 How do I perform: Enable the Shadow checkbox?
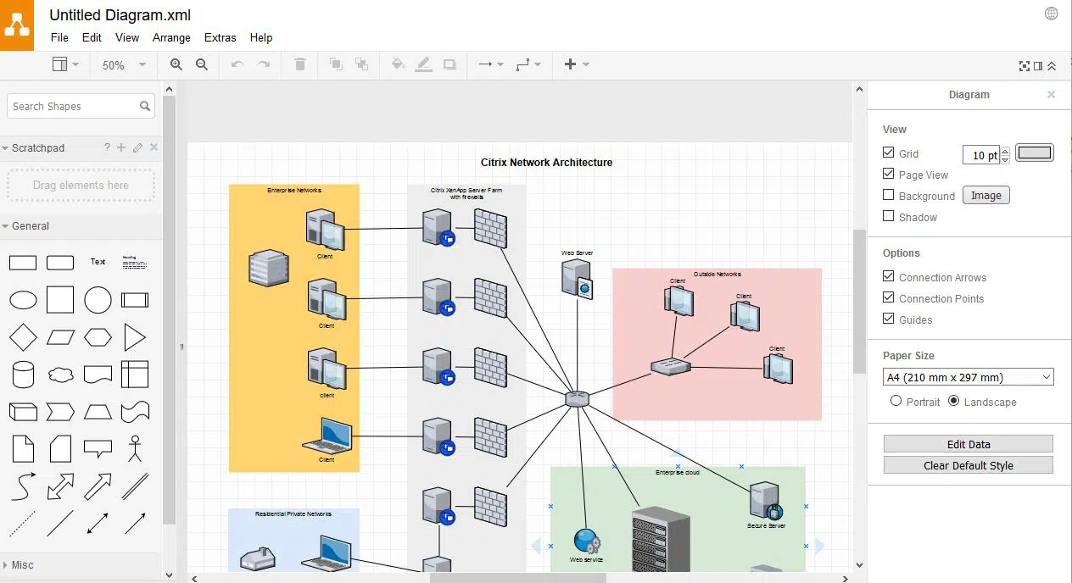coord(889,216)
